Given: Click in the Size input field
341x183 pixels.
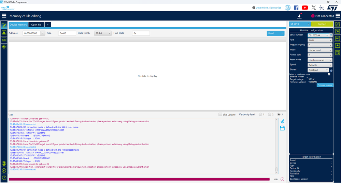Looking at the screenshot, I should 67,33.
